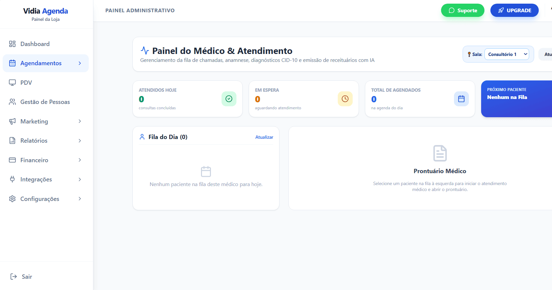The image size is (552, 290).
Task: Expand the Financeiro submenu chevron
Action: pos(80,160)
